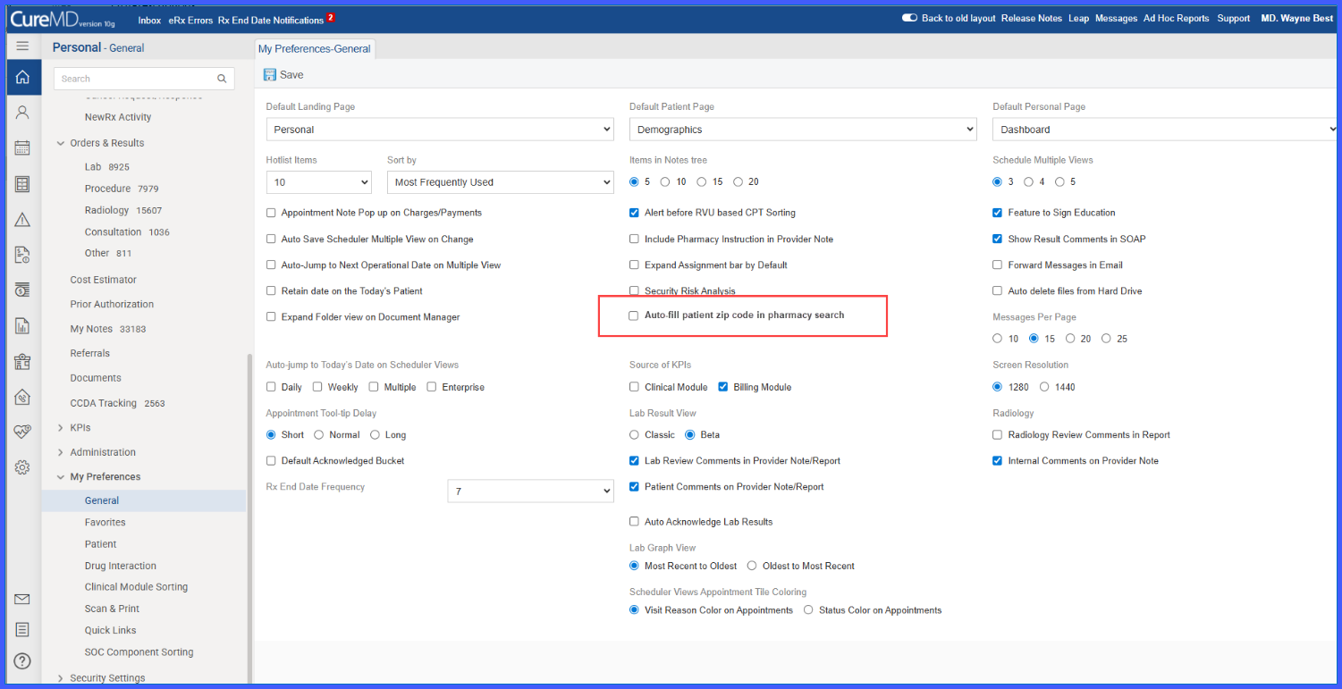Open the Help question mark icon
1342x689 pixels.
(x=22, y=661)
